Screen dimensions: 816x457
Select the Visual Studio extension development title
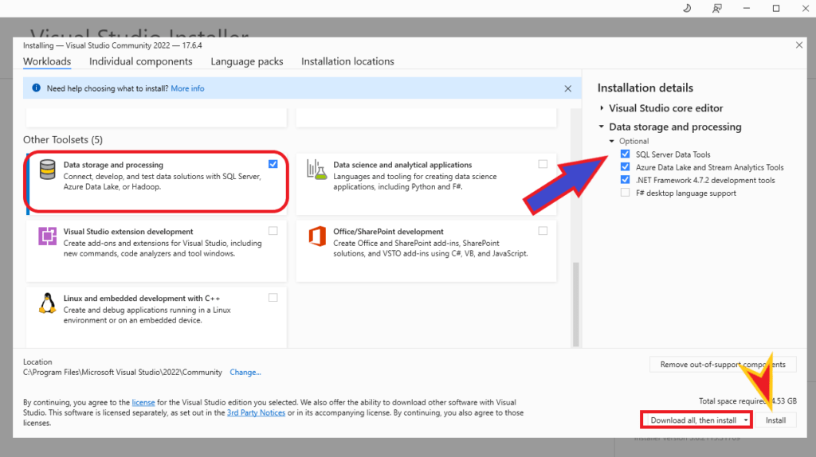128,232
